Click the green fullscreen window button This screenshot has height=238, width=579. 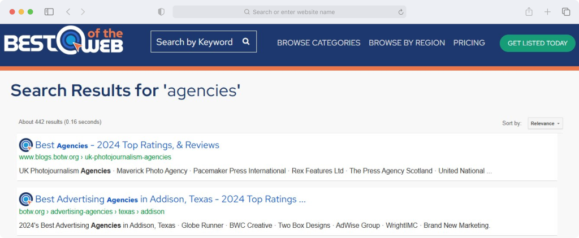coord(31,12)
